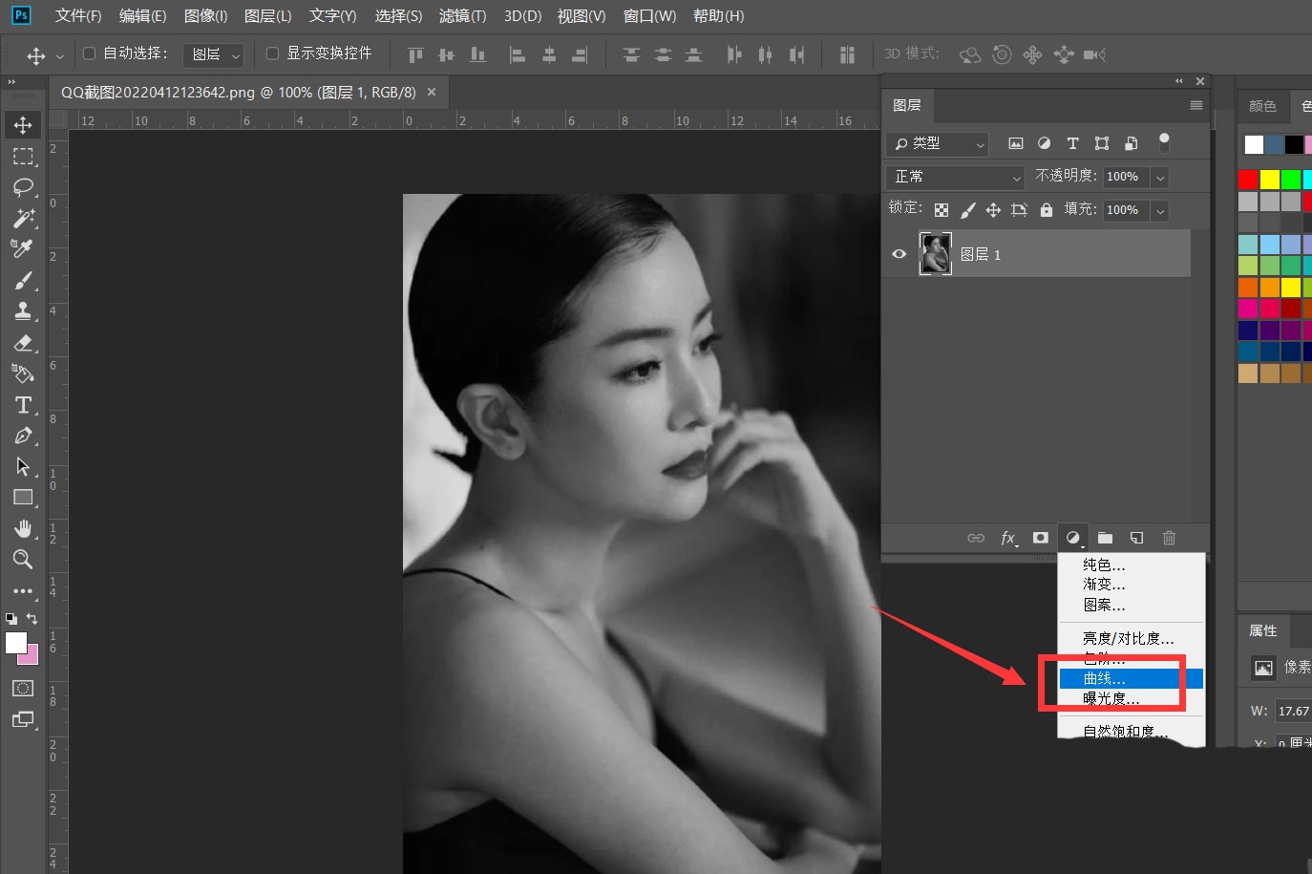
Task: Toggle lock all for the layer
Action: tap(1047, 210)
